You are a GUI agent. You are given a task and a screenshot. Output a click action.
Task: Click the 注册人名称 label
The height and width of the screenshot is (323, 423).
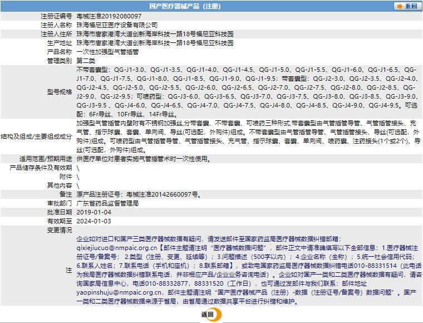[x=56, y=25]
